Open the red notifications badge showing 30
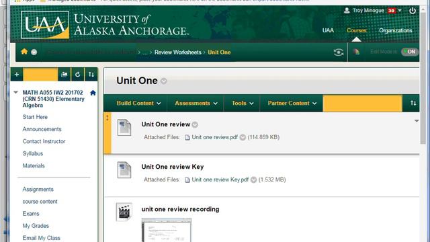This screenshot has height=242, width=430. (391, 11)
